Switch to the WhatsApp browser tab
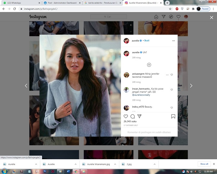Viewport: 217px width, 174px height. 21,3
